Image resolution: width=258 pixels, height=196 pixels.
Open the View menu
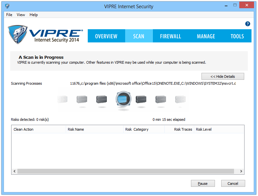pyautogui.click(x=21, y=15)
